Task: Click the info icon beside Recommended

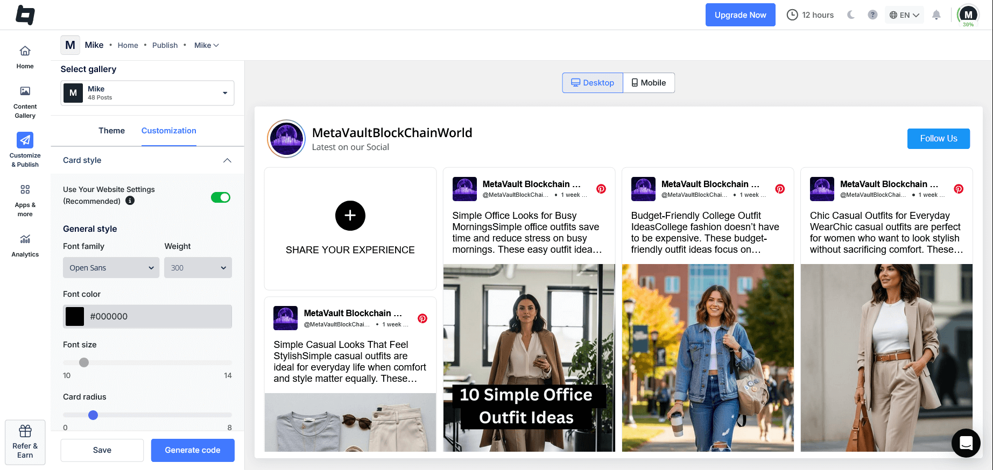Action: 130,201
